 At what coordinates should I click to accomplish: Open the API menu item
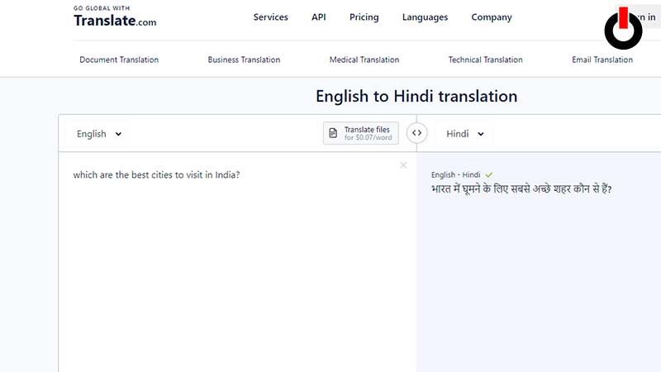319,17
